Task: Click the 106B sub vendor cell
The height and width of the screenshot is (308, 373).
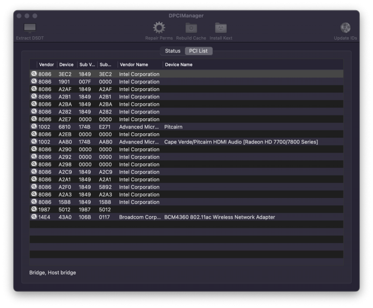Action: (x=85, y=217)
